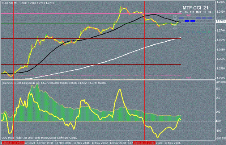Image resolution: width=226 pixels, height=145 pixels.
Task: Click the red date marker under left vertical line
Action: 13,143
